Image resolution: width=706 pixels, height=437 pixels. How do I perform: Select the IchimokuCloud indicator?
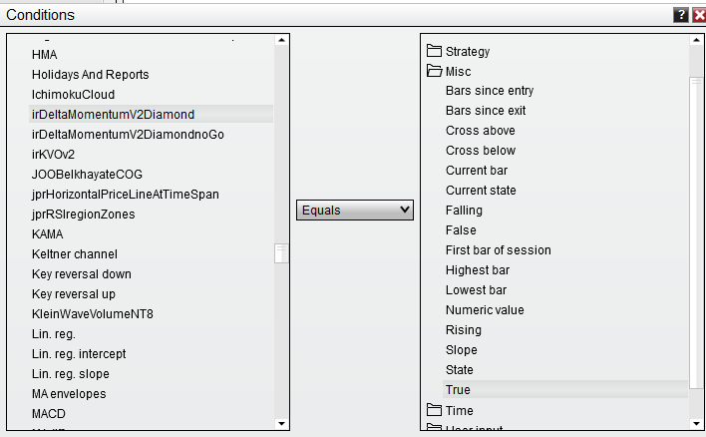coord(73,95)
